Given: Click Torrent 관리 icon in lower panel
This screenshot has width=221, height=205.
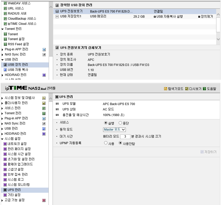Looking at the screenshot, I should [44, 113].
